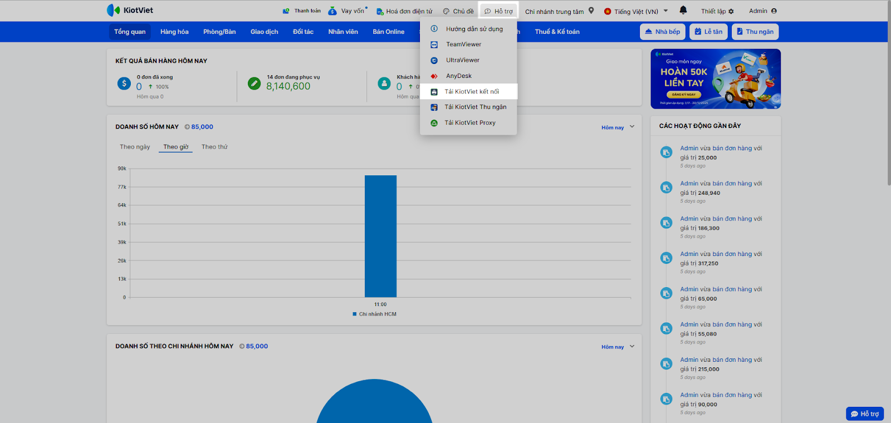Click the green KiotViet Proxy icon
Viewport: 891px width, 423px height.
434,123
